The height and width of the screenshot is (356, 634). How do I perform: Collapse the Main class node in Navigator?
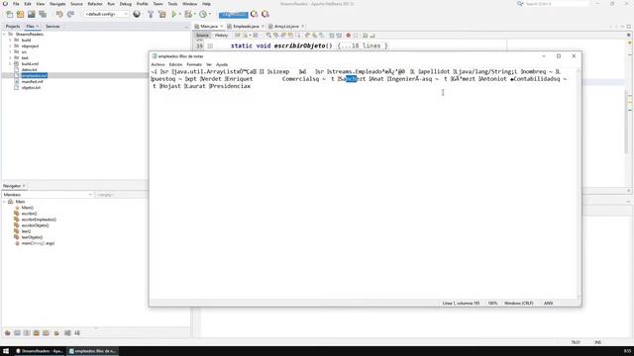[4, 202]
